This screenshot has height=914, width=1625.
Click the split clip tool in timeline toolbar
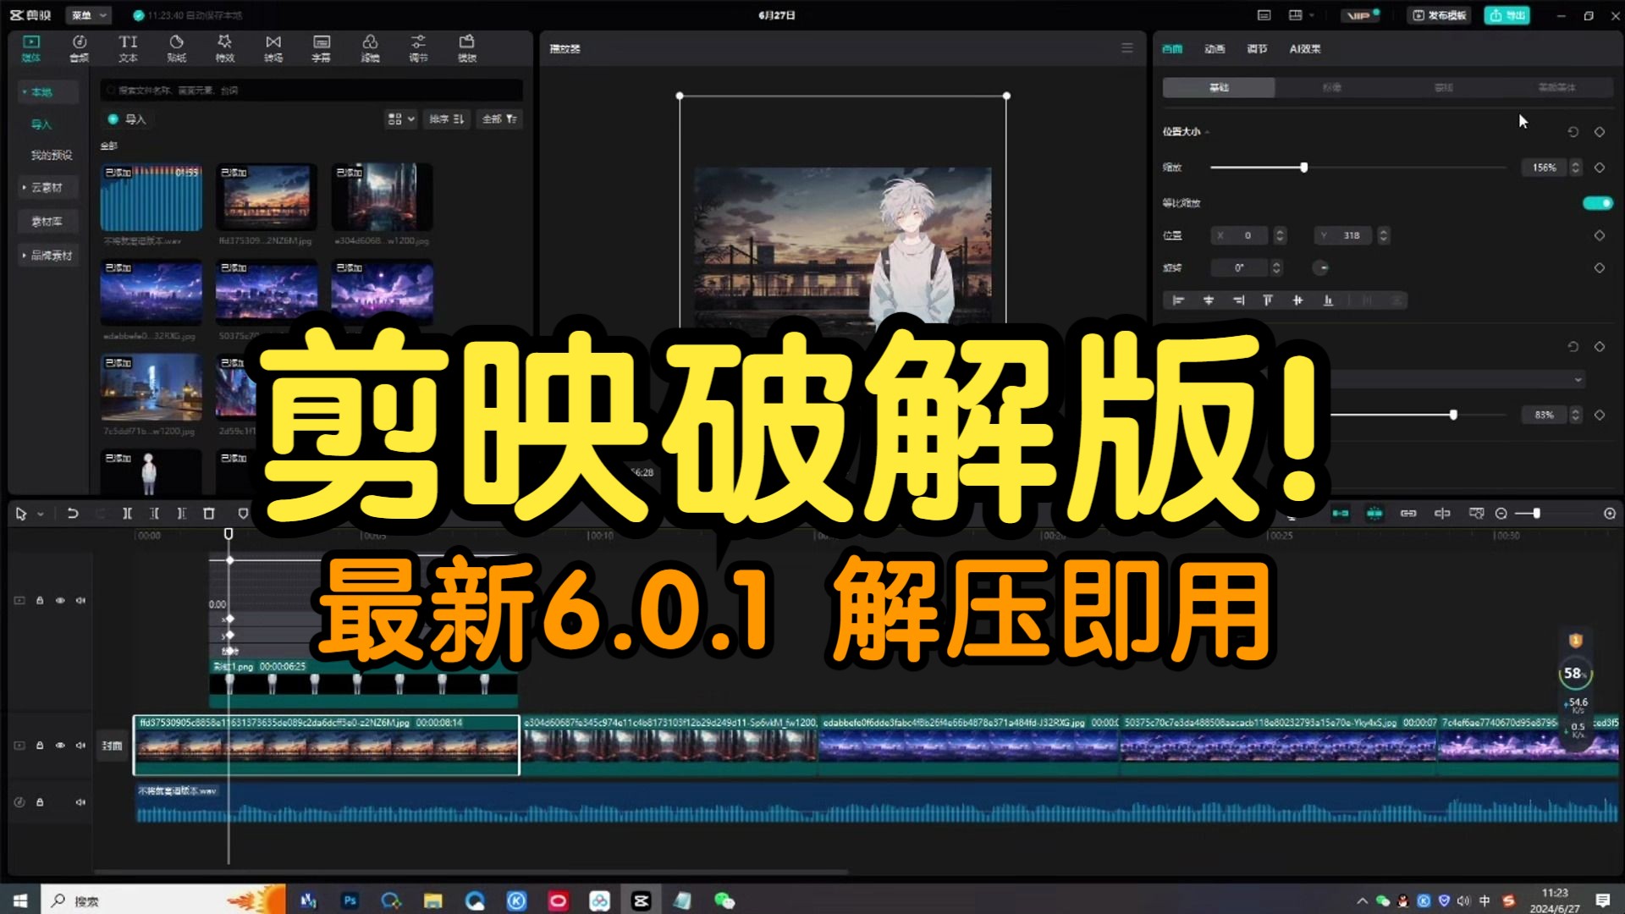pyautogui.click(x=127, y=513)
